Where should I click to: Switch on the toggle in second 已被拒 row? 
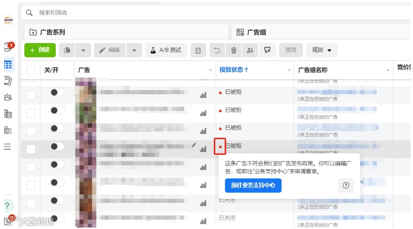57,110
